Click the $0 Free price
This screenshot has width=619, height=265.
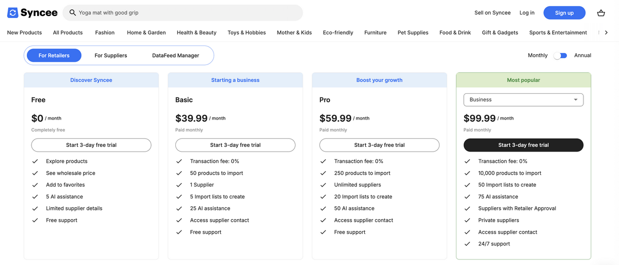pos(37,119)
